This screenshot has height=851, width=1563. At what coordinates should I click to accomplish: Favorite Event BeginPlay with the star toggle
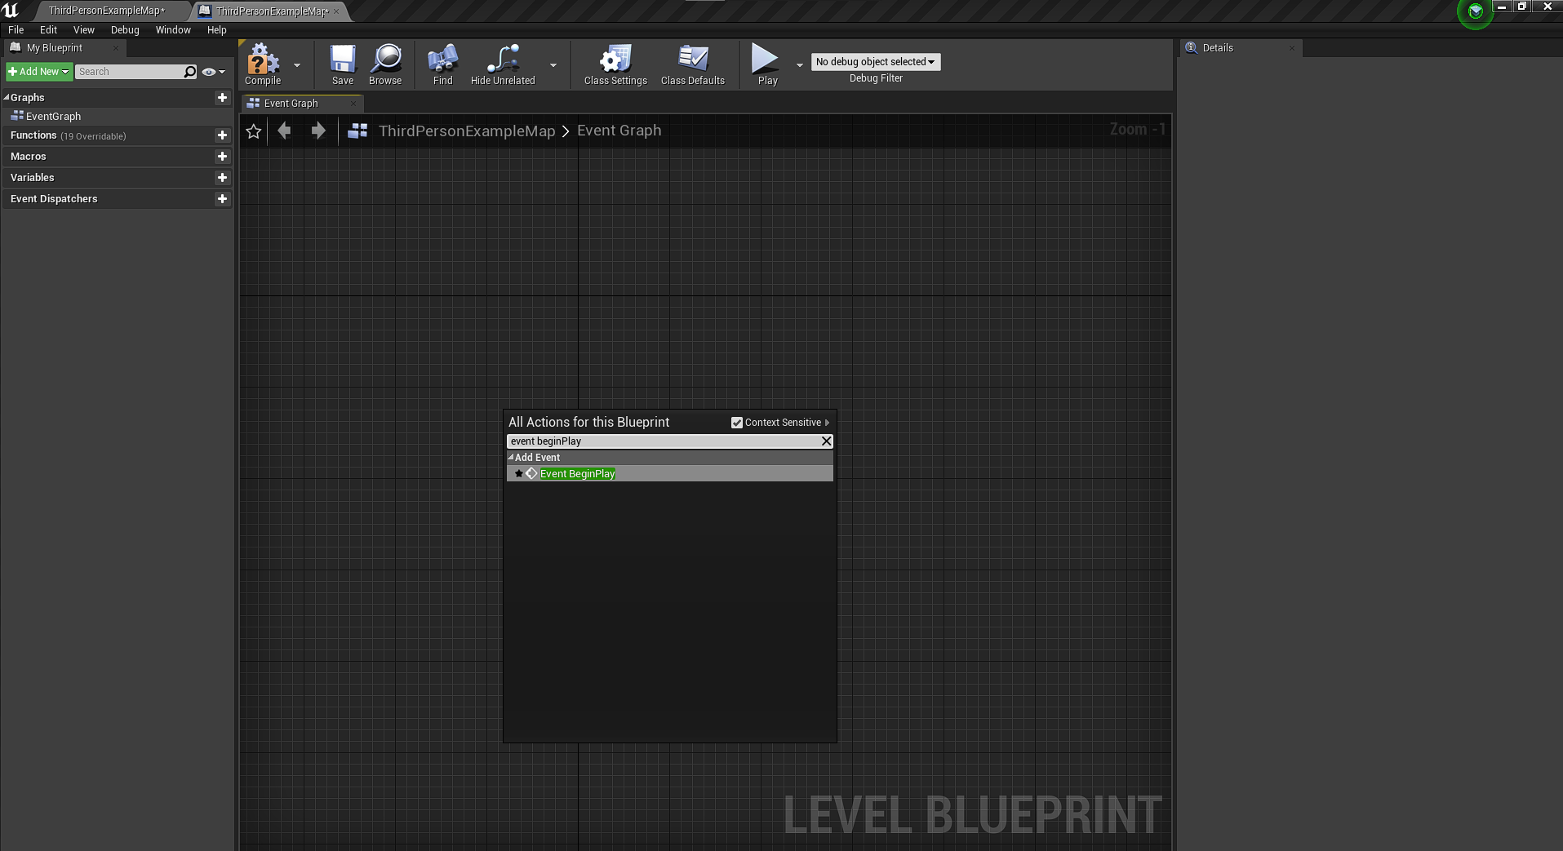(x=519, y=473)
